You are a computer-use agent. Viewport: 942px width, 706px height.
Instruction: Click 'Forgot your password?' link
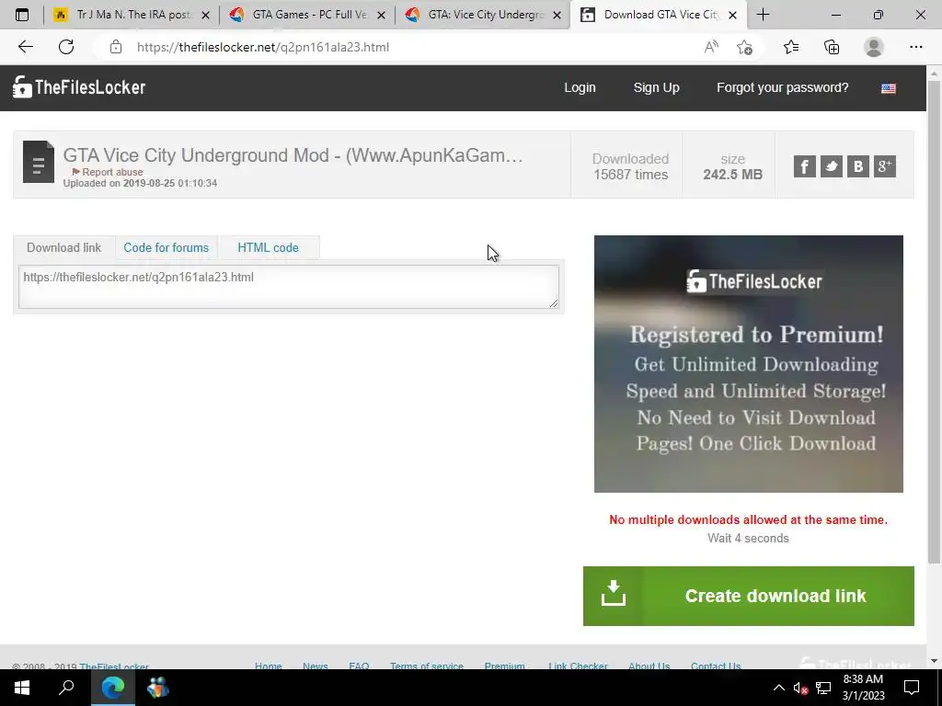[x=782, y=87]
